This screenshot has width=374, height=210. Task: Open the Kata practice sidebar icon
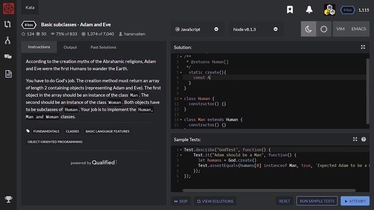point(8,24)
